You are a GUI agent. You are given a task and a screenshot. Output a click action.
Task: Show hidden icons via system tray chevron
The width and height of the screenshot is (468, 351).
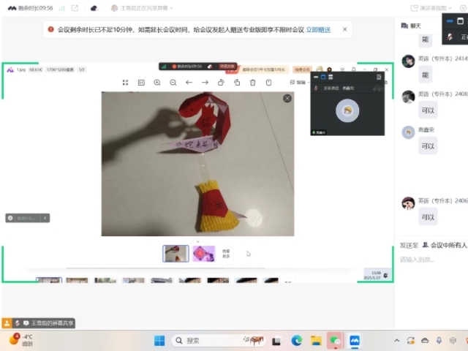(396, 341)
